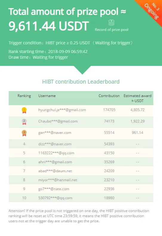Click the gold first-place medal icon
Screen dimensions: 162x236
(24, 110)
